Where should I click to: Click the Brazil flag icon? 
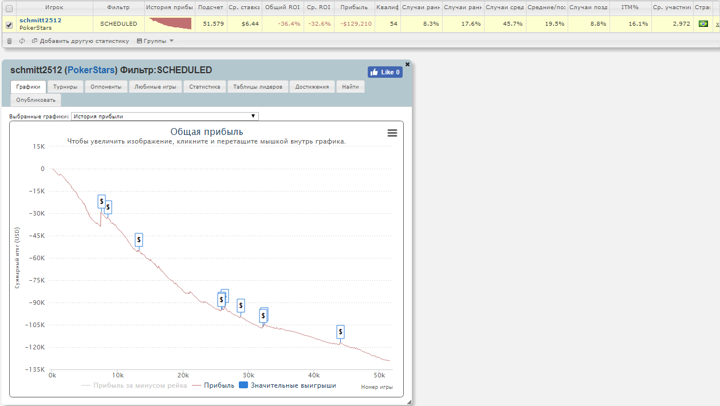pos(703,24)
